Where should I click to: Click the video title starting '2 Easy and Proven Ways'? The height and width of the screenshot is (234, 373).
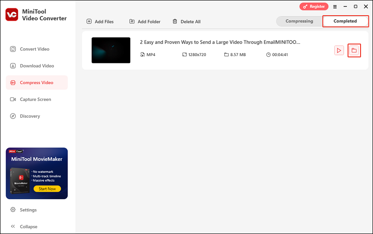tap(220, 42)
